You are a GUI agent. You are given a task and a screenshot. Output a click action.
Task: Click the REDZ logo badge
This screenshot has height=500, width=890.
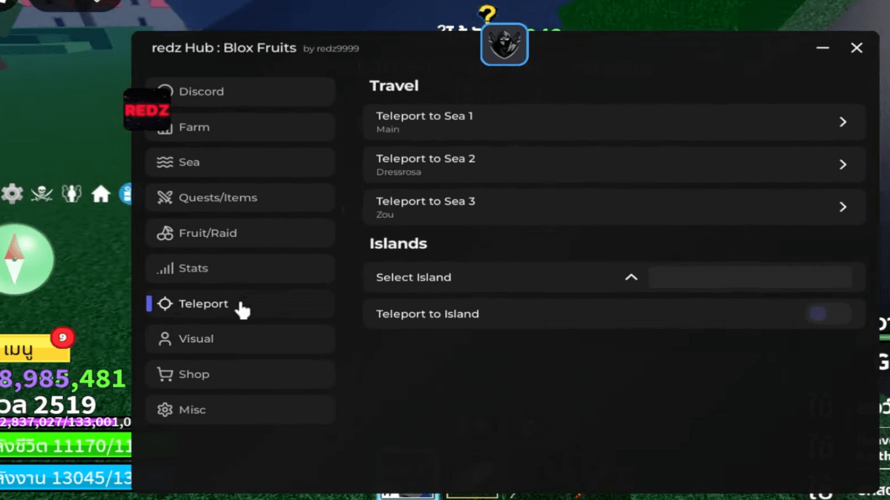[146, 110]
